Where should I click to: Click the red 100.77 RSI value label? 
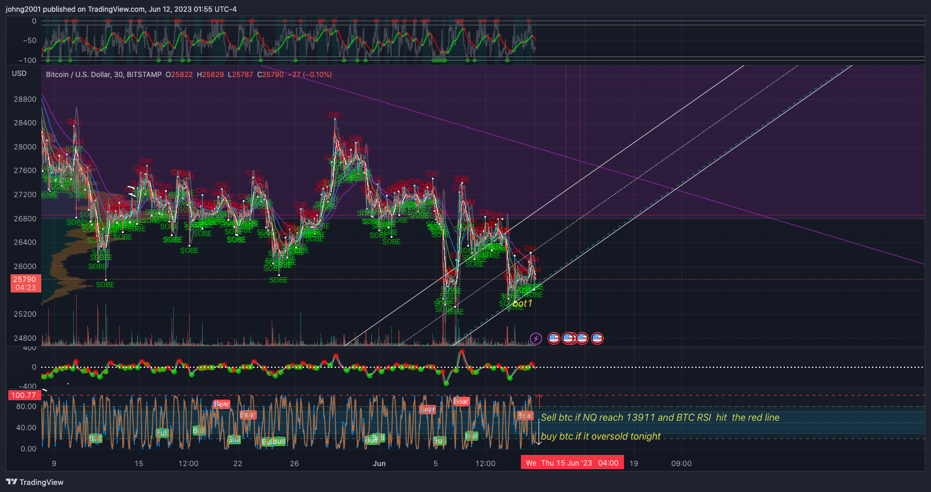click(24, 395)
